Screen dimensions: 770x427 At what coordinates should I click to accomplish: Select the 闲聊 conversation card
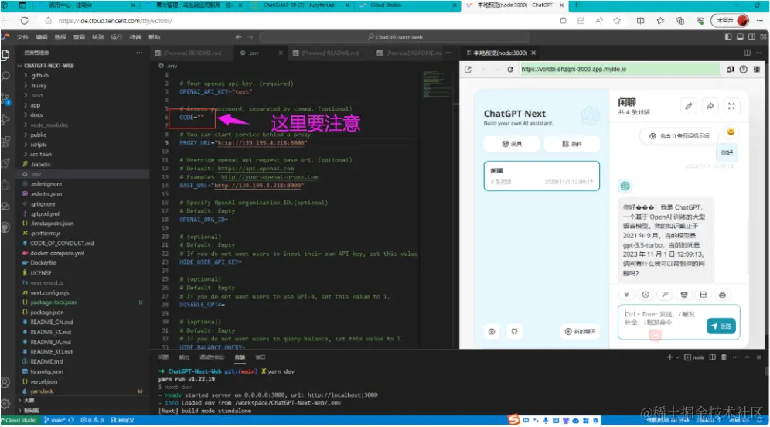pyautogui.click(x=541, y=176)
